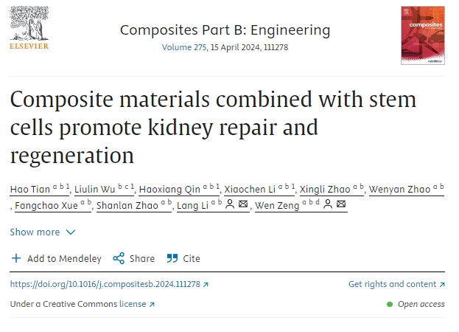Click the plus icon for Add to Mendeley
The width and height of the screenshot is (459, 332).
[16, 258]
